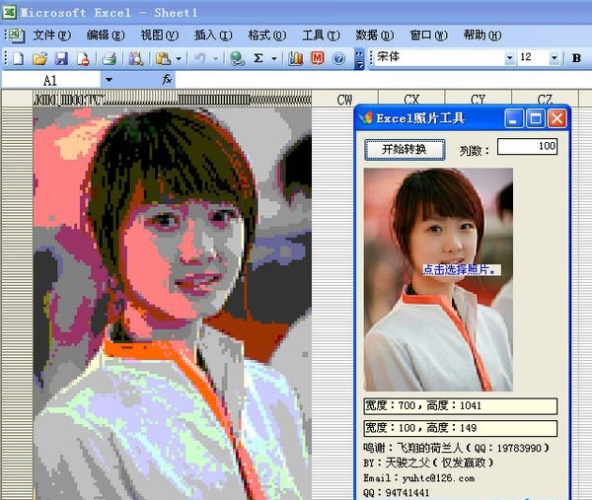The height and width of the screenshot is (500, 592).
Task: Open the 格式(O) menu
Action: [267, 36]
